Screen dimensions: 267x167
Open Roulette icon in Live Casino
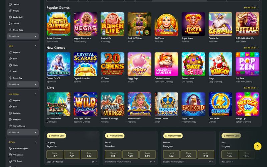pos(10,113)
